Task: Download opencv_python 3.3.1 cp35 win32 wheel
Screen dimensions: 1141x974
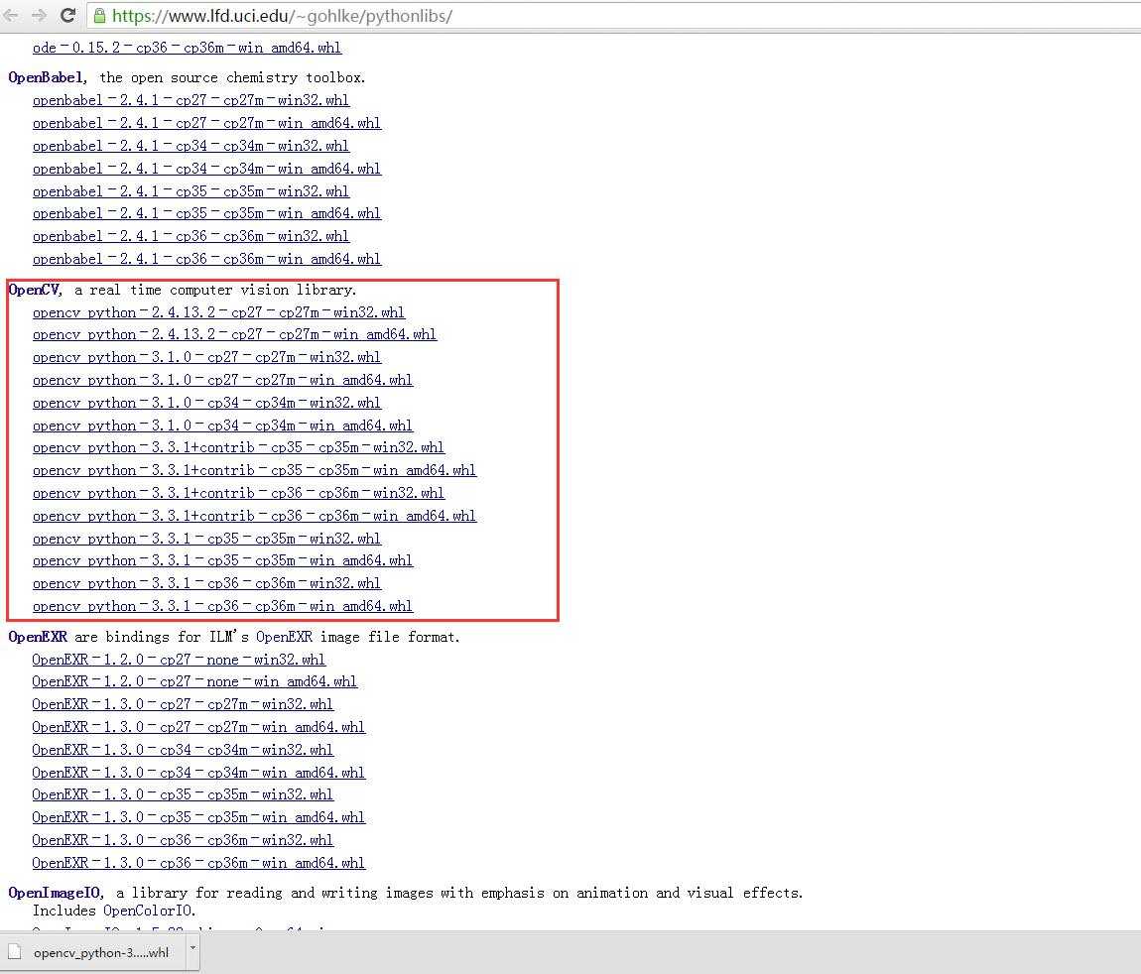Action: click(206, 539)
